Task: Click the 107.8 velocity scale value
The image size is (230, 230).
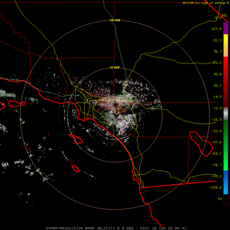Action: 216,29
